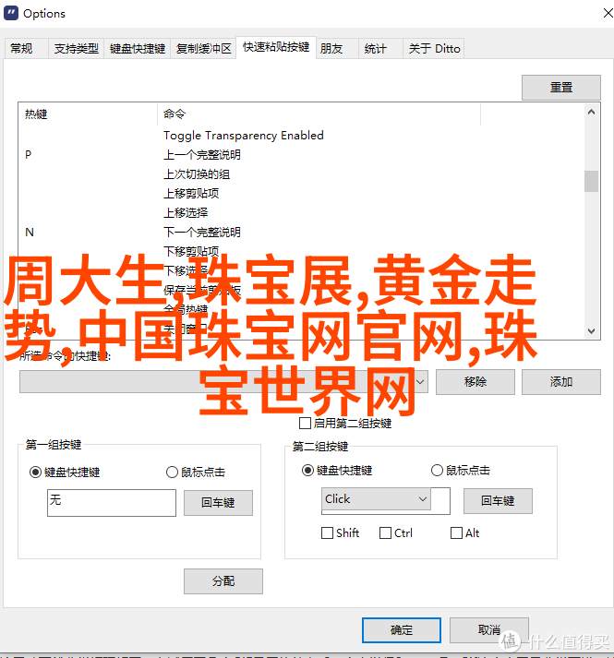Click the N hotkey cell
Viewport: 614px width, 658px height.
click(30, 232)
